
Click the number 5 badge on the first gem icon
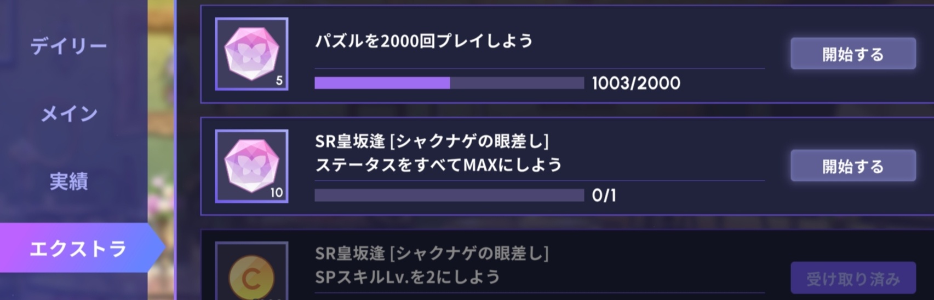[x=279, y=81]
